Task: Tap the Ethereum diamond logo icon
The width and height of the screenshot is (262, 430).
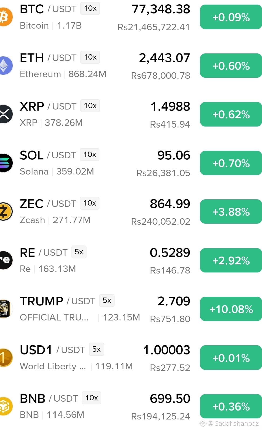Action: (6, 66)
